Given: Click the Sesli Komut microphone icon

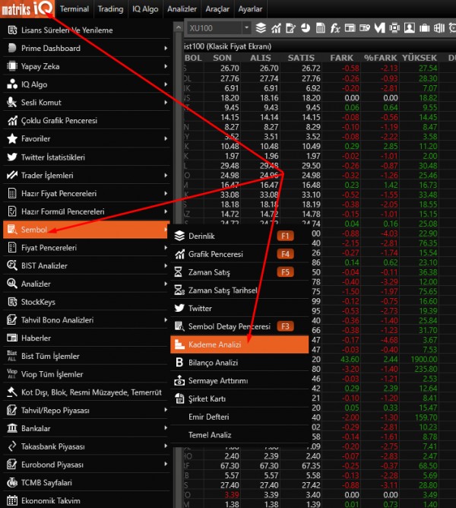Looking at the screenshot, I should 12,103.
